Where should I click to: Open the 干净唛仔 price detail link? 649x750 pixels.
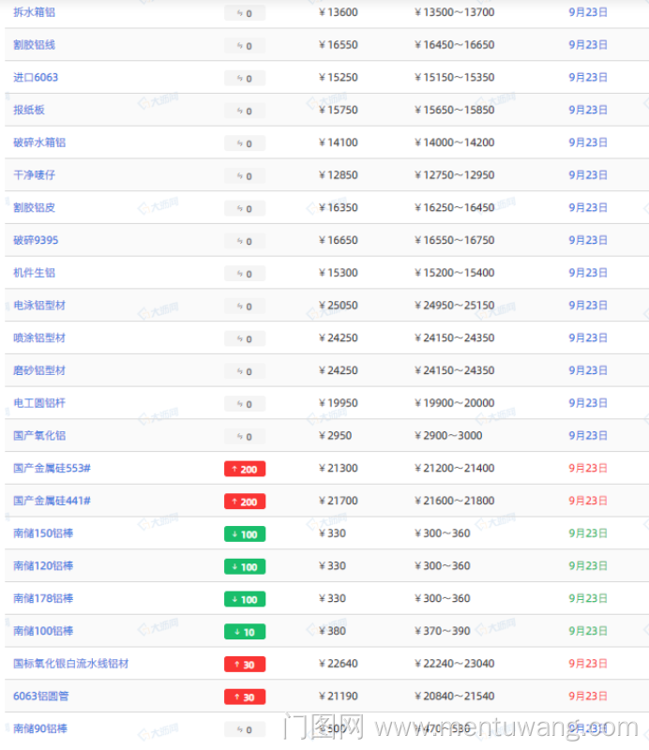point(35,175)
